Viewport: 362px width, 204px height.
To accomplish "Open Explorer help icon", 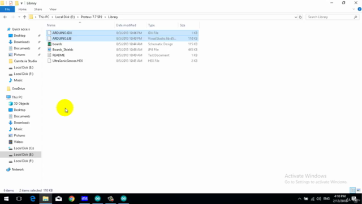I will [x=360, y=9].
